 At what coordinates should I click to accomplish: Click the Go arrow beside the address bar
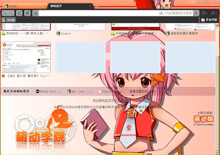tap(196, 13)
